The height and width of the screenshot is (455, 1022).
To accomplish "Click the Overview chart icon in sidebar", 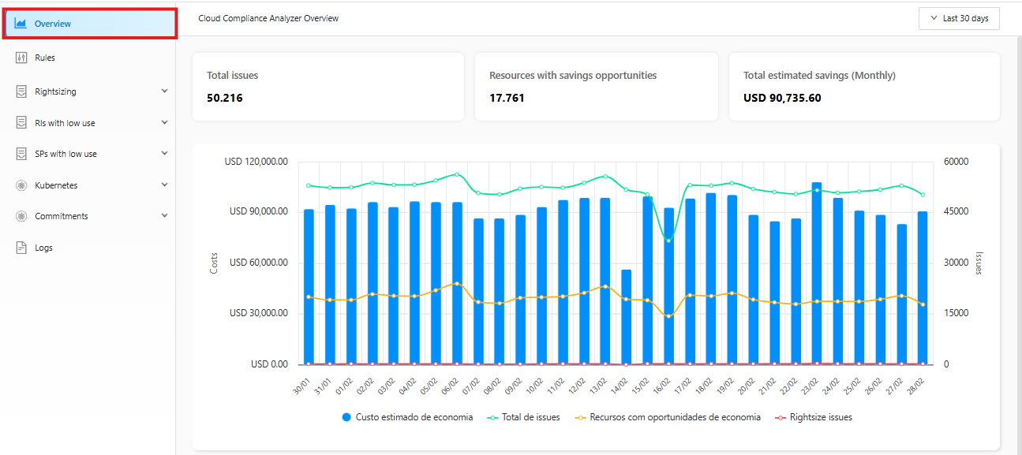I will pos(21,24).
